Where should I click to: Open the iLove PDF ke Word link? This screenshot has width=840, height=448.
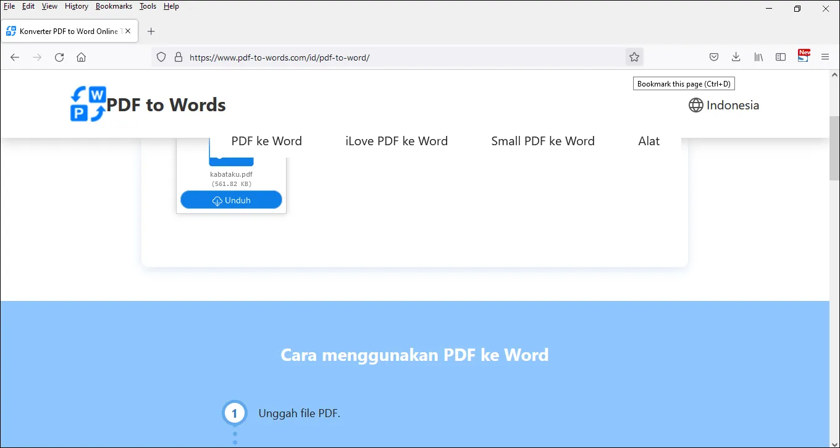[x=397, y=141]
